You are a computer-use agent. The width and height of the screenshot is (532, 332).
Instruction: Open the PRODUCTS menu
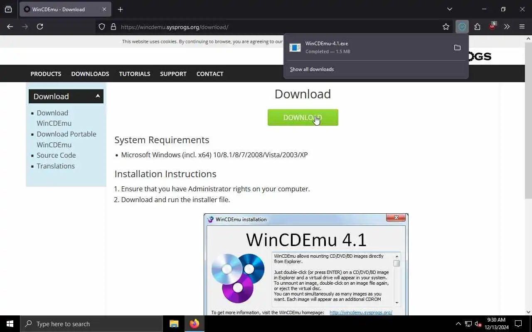click(46, 73)
